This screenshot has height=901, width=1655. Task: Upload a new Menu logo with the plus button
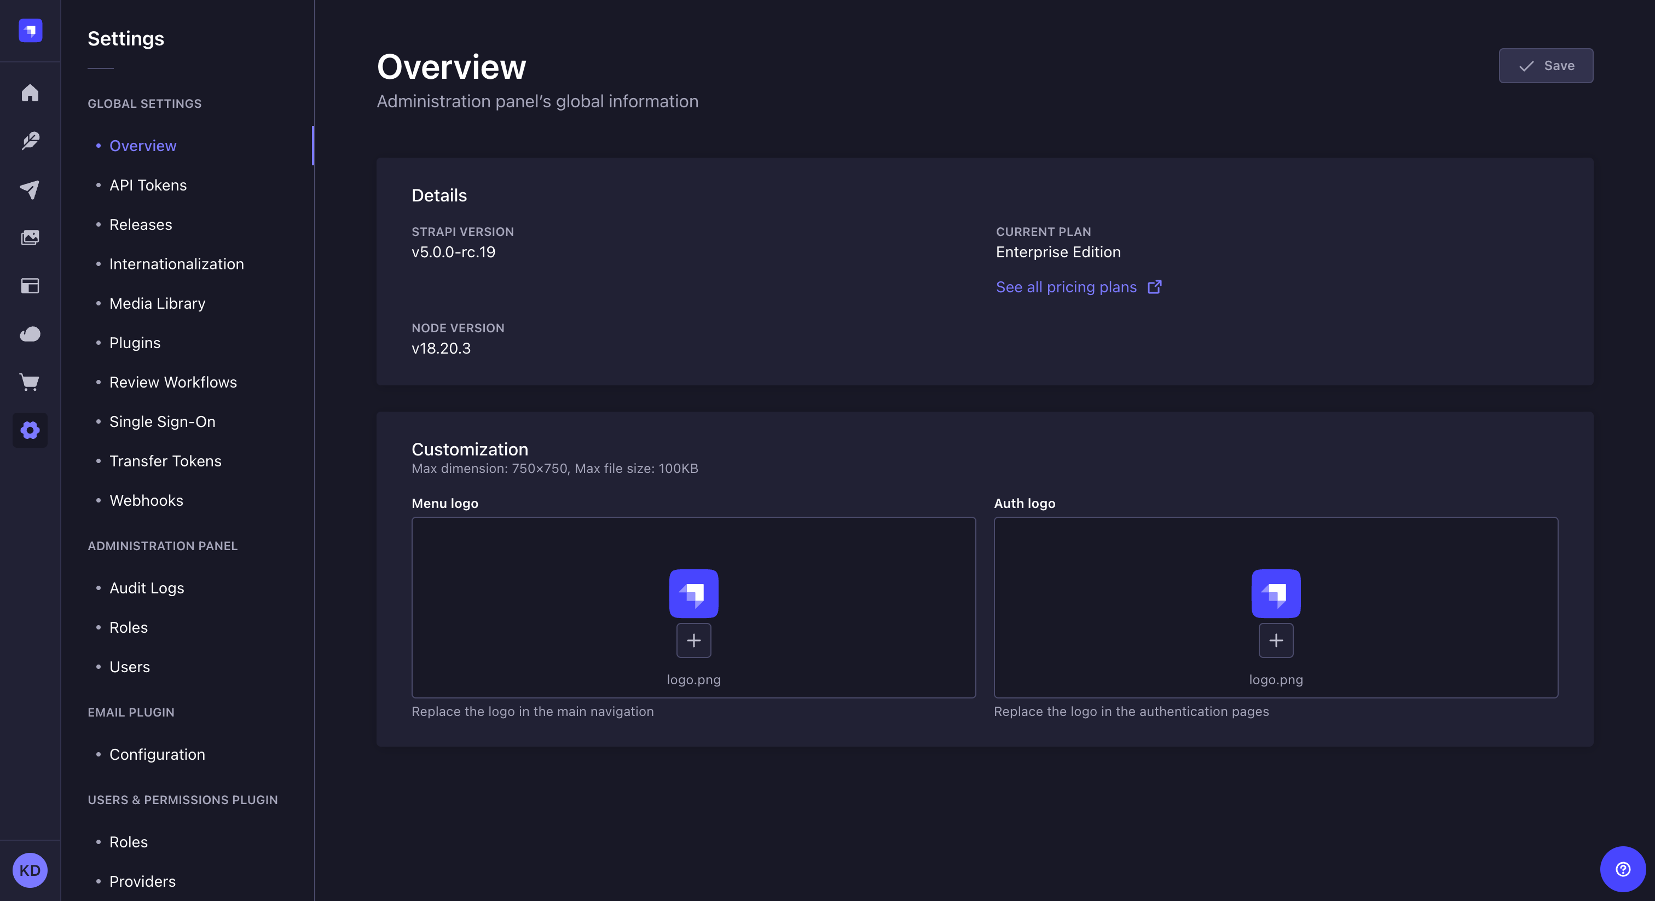pos(693,640)
